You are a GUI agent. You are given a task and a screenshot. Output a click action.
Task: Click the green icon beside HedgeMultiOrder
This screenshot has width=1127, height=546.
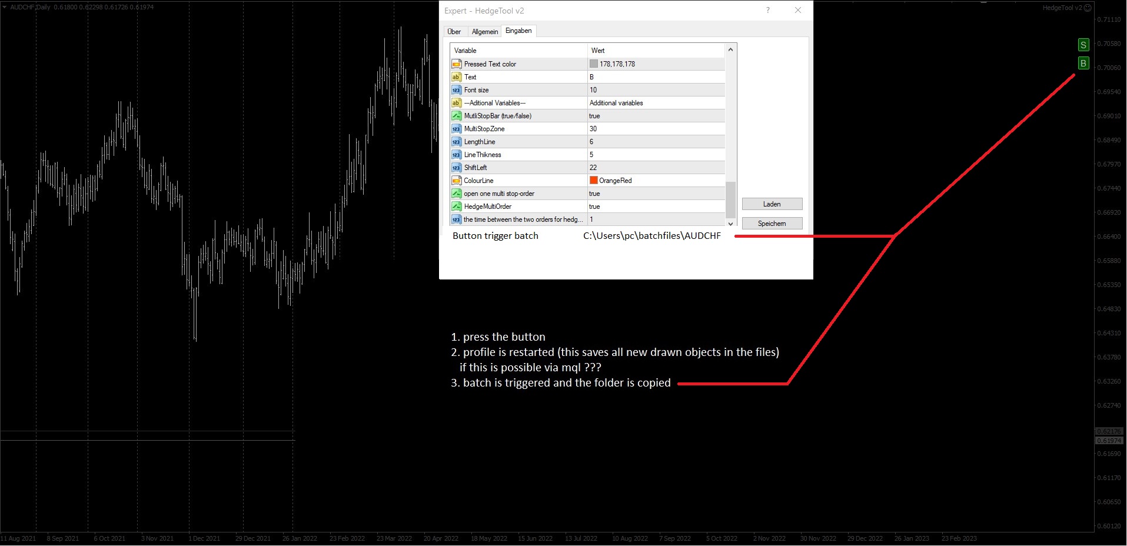tap(456, 206)
